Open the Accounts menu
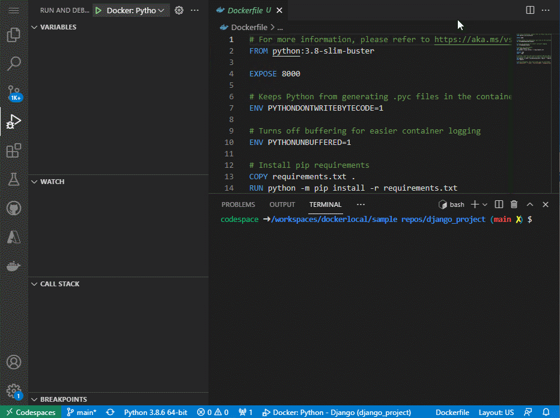 [x=14, y=362]
